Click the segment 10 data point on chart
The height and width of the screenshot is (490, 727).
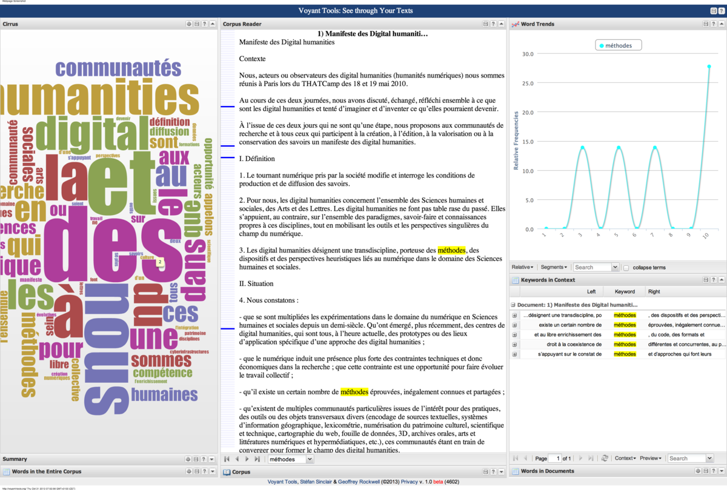click(709, 67)
